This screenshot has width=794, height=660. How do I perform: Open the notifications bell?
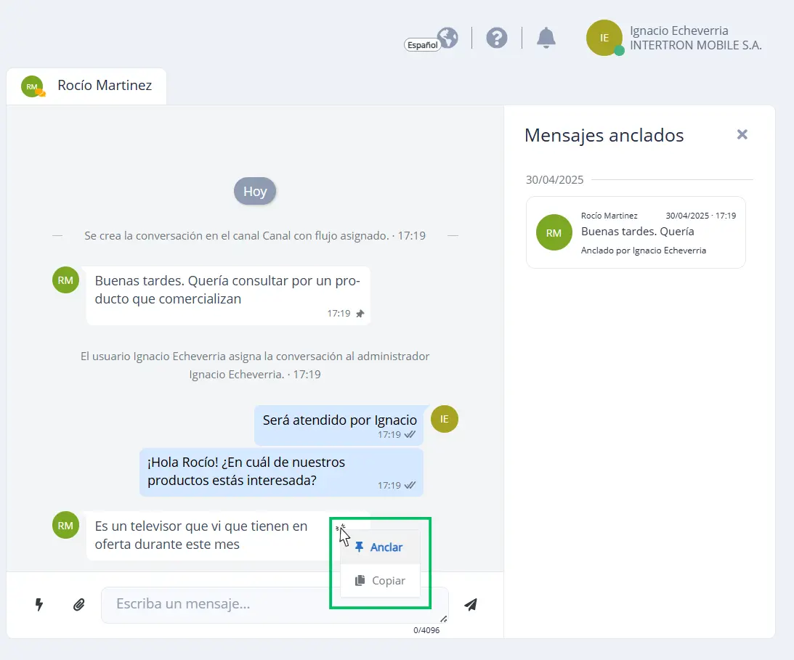[546, 38]
